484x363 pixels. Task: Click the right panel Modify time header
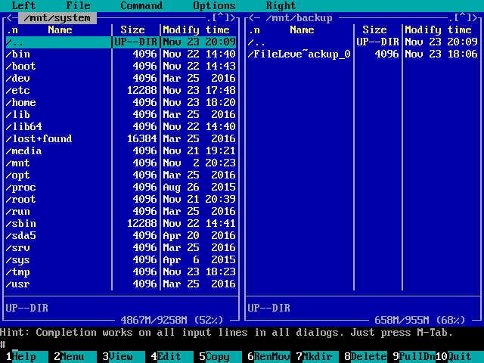coord(438,30)
